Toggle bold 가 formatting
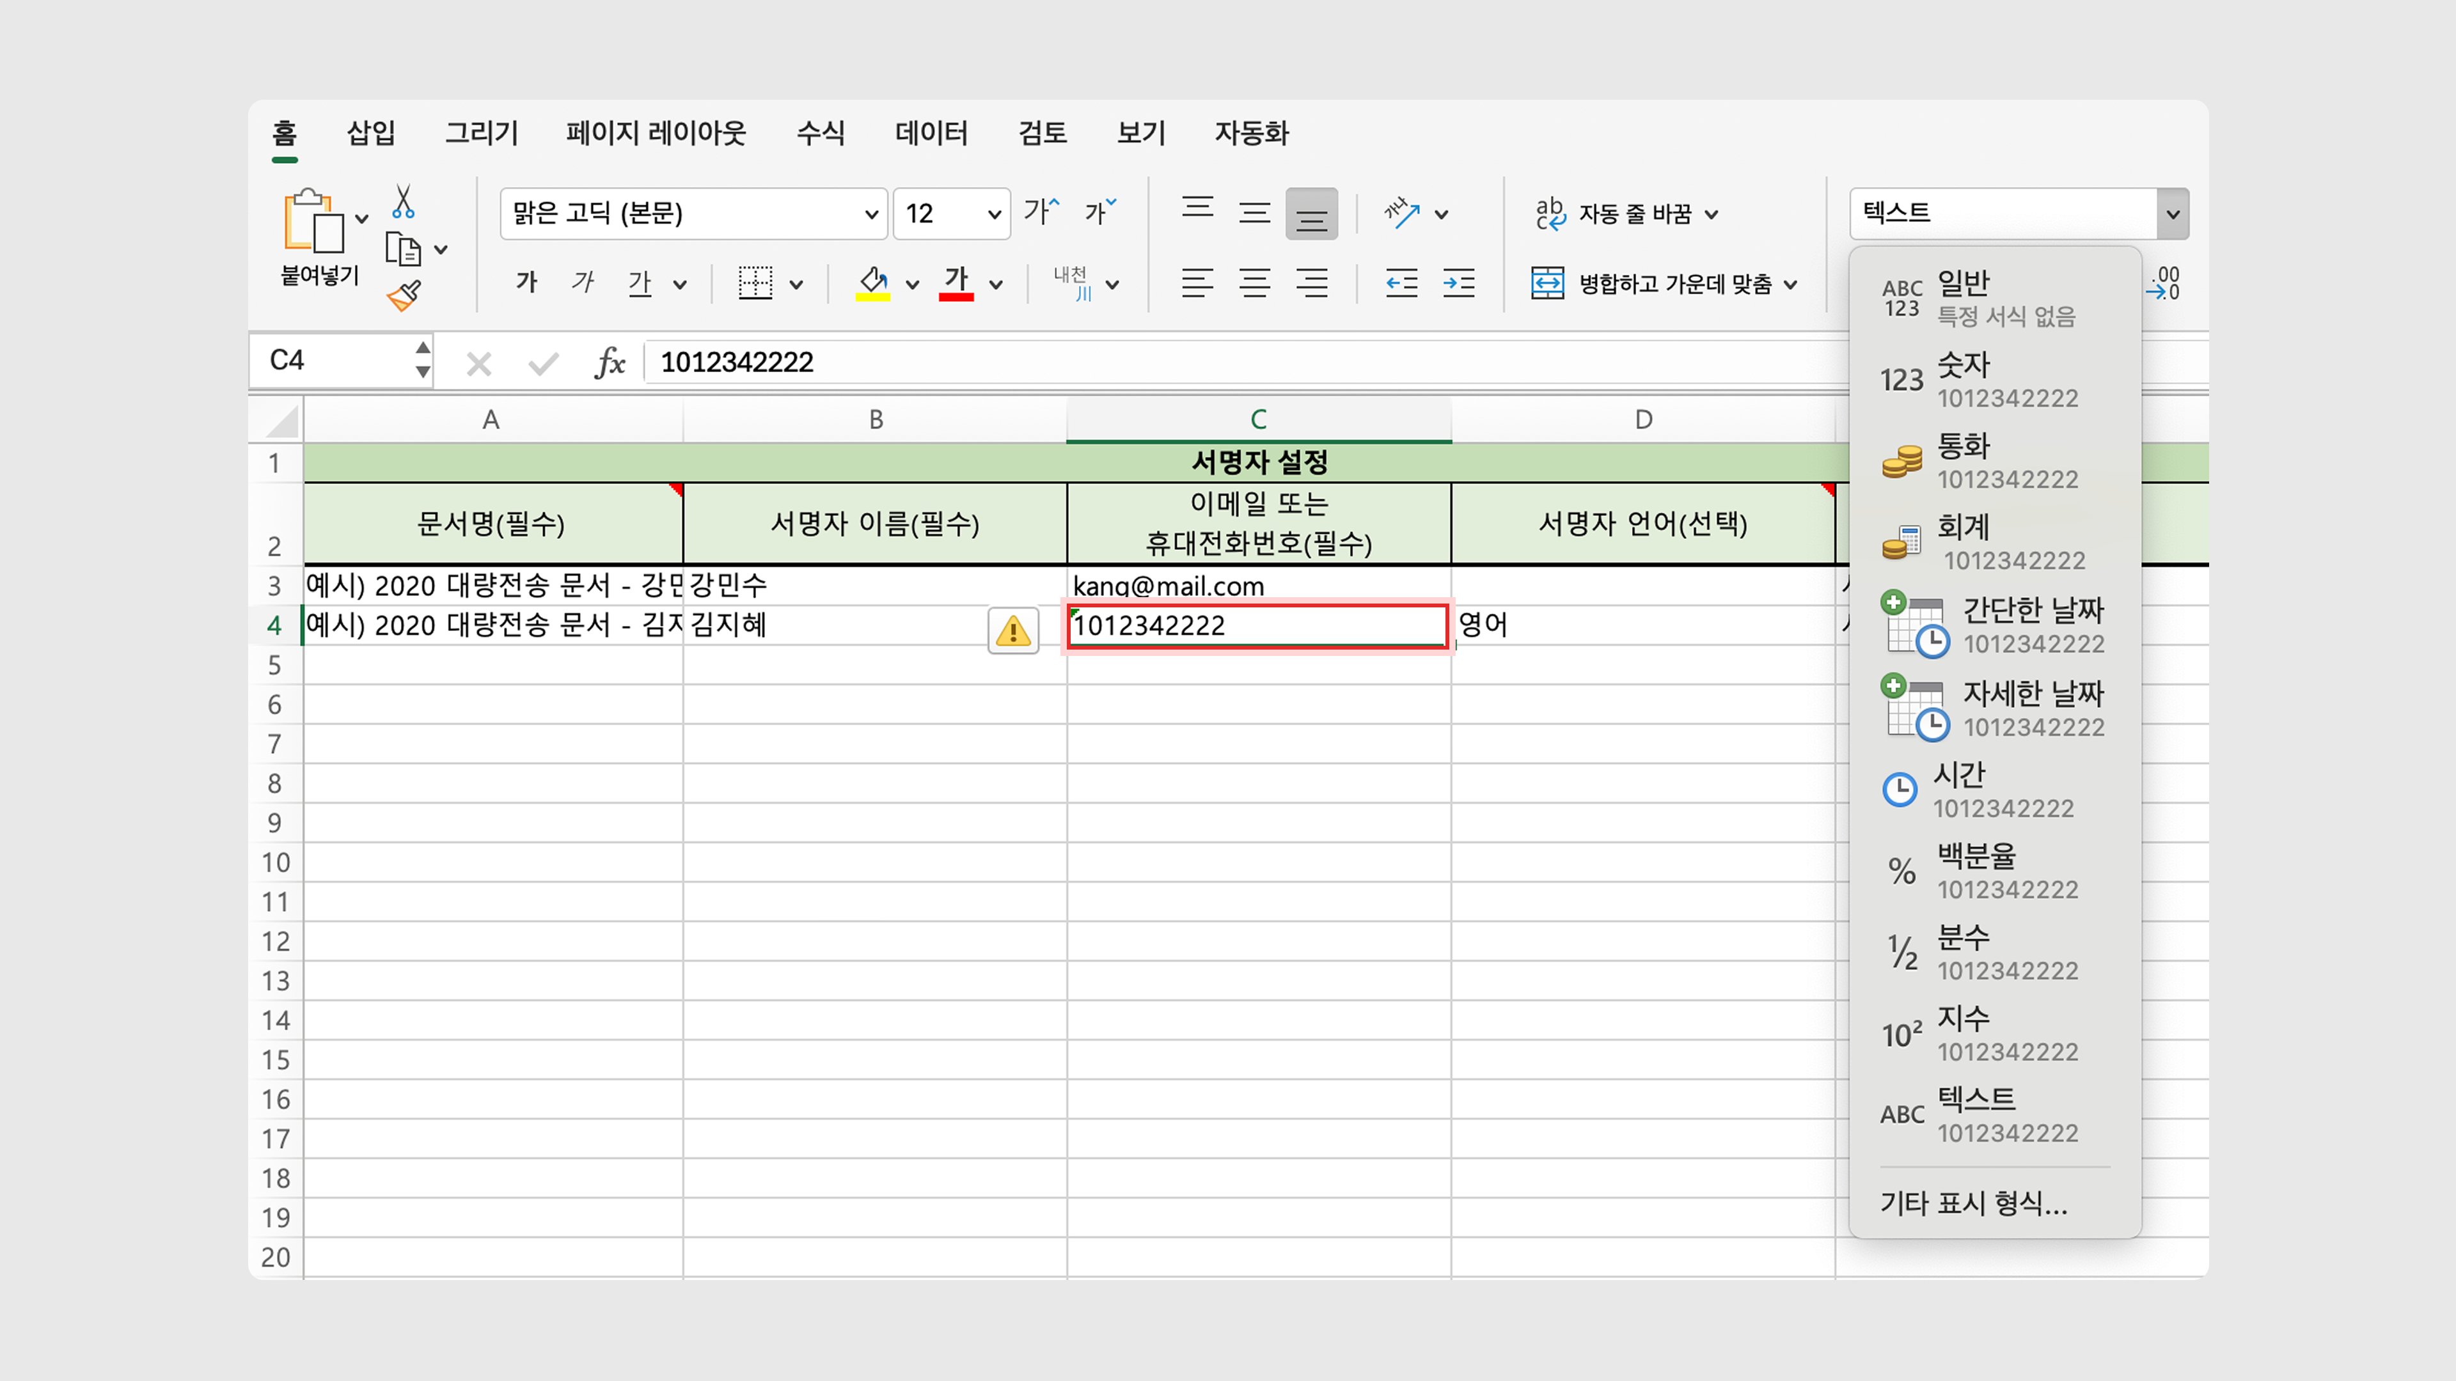The height and width of the screenshot is (1381, 2456). tap(526, 282)
